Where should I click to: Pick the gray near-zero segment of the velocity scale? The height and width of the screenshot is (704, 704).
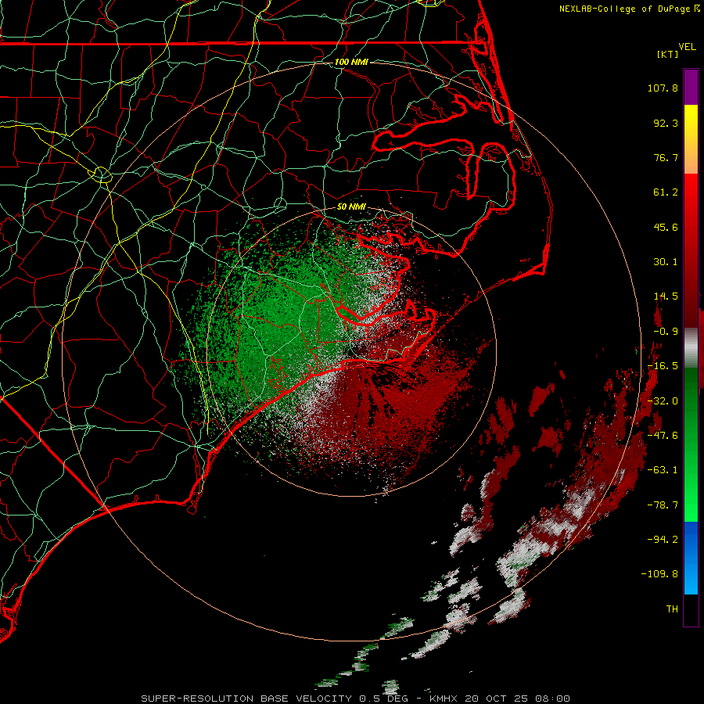691,348
